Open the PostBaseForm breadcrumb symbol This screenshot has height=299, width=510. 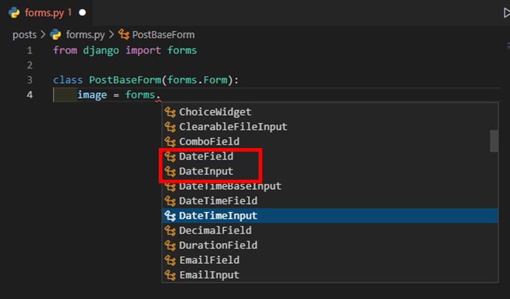(x=163, y=34)
